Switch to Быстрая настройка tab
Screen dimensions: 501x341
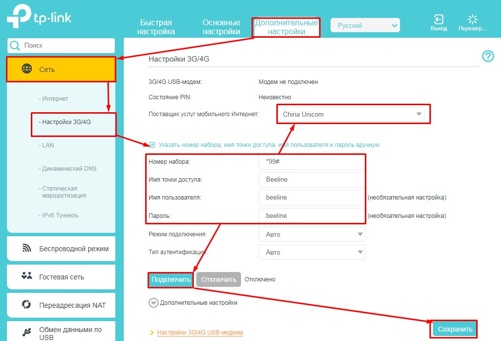[156, 27]
